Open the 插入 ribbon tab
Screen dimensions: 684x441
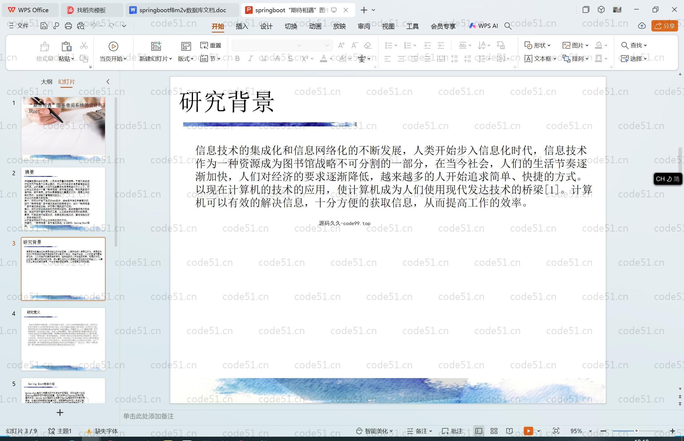coord(242,26)
